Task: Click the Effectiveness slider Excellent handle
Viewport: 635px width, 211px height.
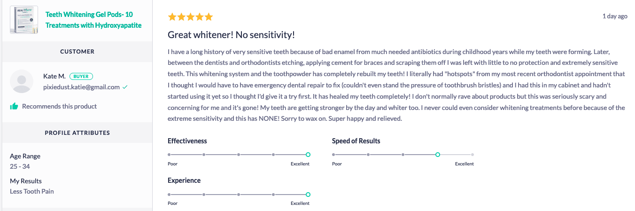Action: pos(308,155)
